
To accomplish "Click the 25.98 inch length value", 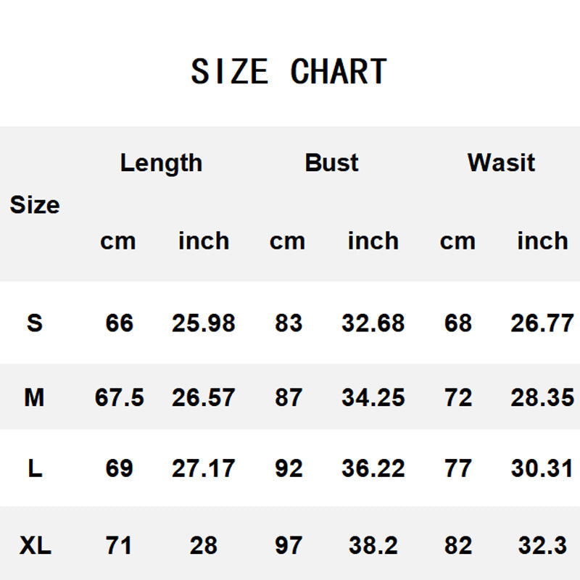I will [203, 323].
